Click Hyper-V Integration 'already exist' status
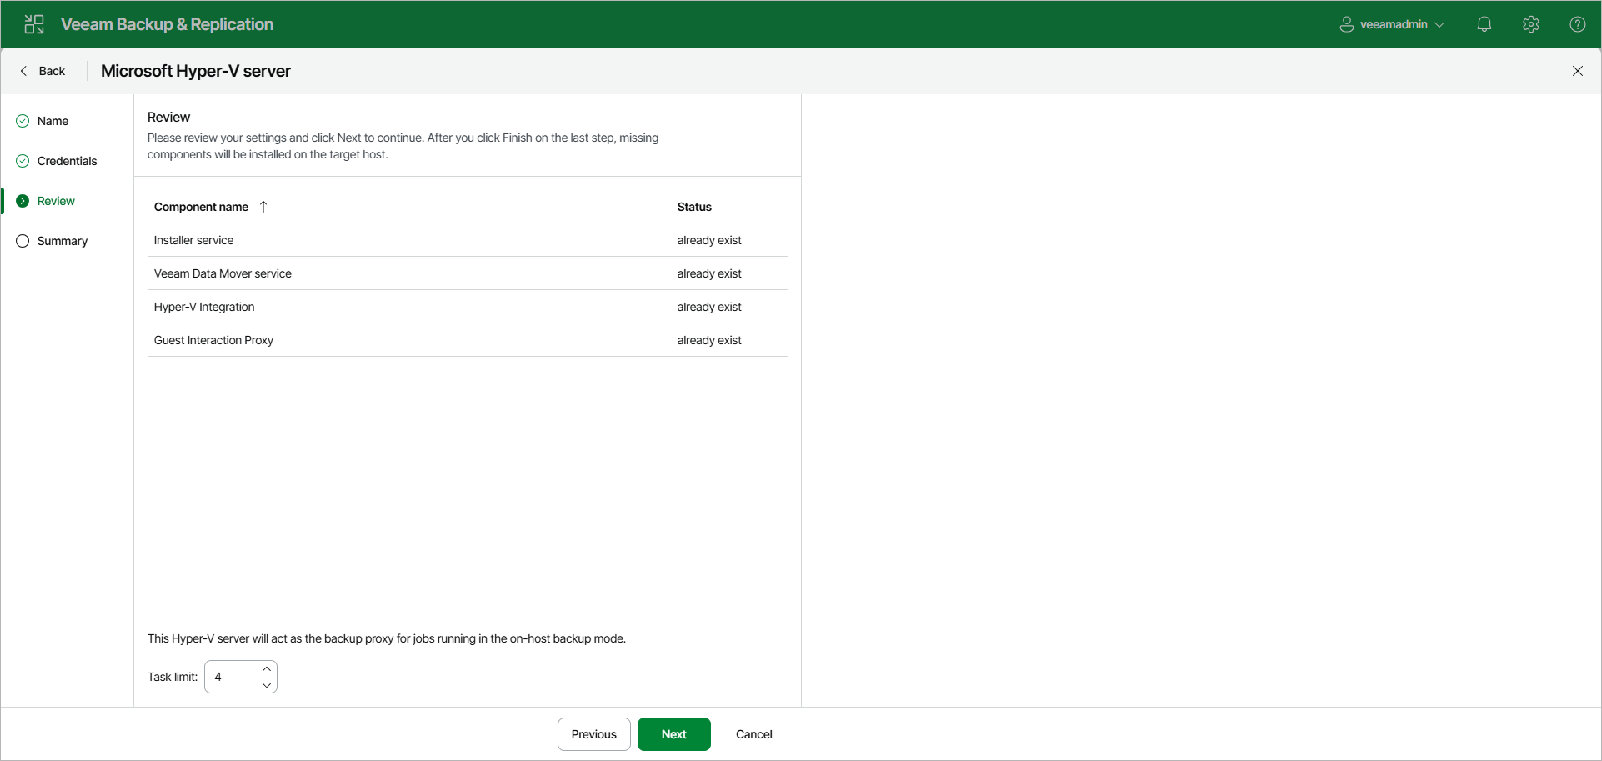The image size is (1602, 761). pos(709,307)
